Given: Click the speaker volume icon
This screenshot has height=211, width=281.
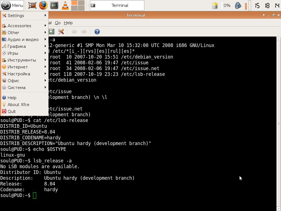Looking at the screenshot, I should coord(238,5).
